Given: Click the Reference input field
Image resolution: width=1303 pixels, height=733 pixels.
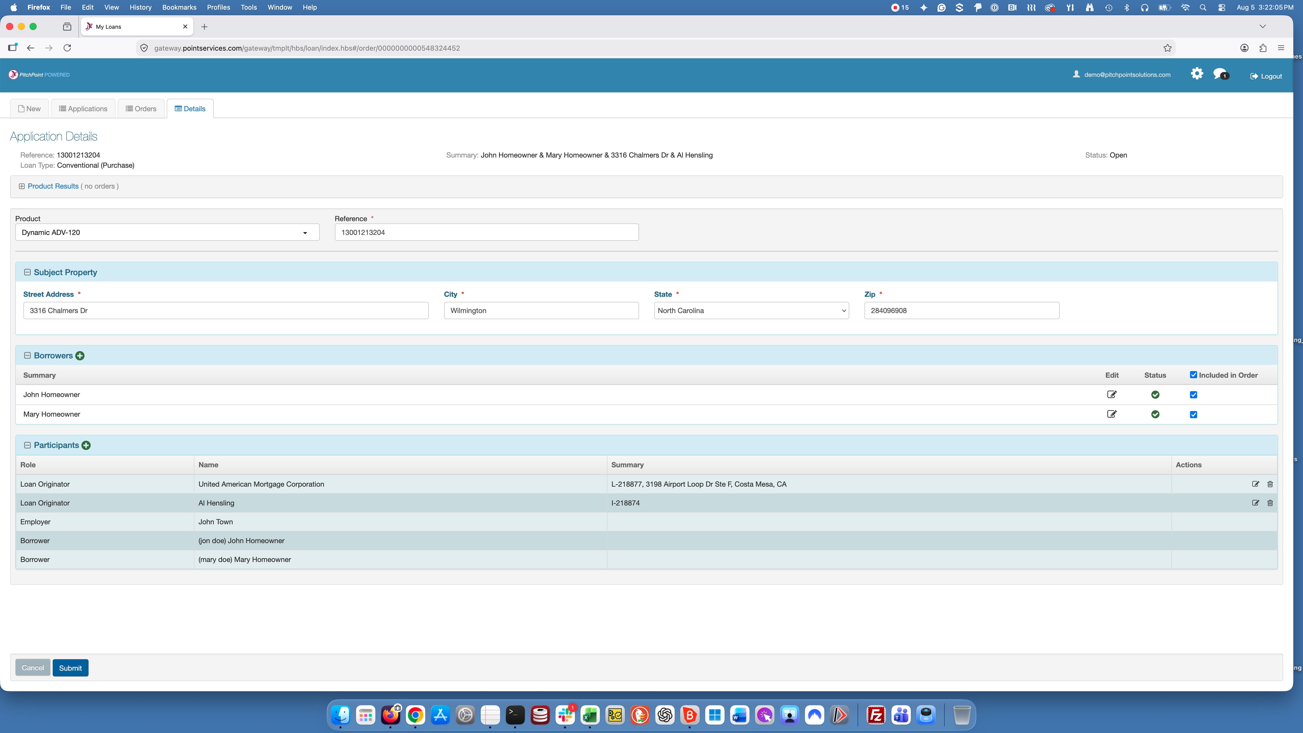Looking at the screenshot, I should pyautogui.click(x=487, y=232).
